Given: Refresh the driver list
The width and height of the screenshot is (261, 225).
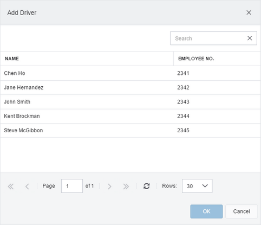Looking at the screenshot, I should click(x=146, y=186).
